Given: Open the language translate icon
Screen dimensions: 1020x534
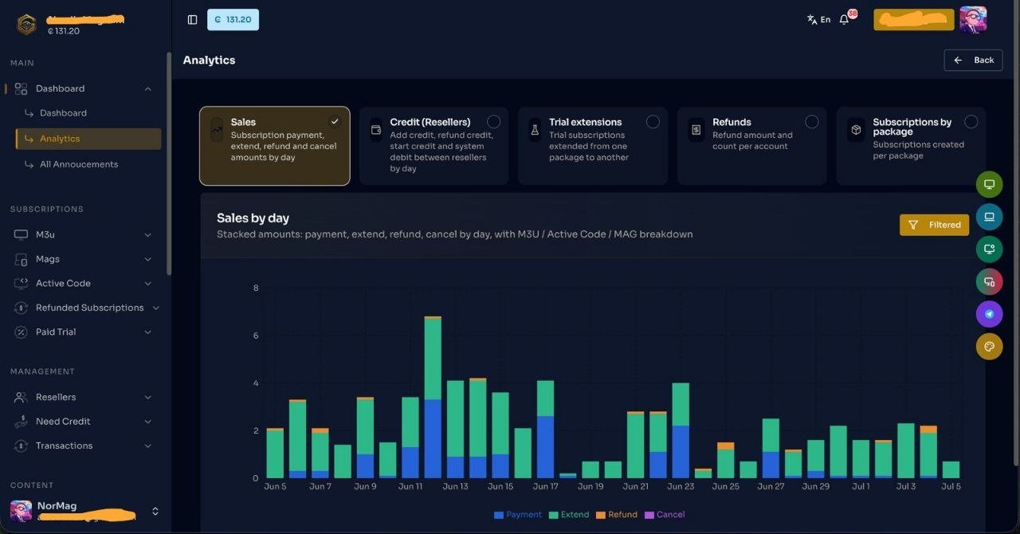Looking at the screenshot, I should [812, 20].
